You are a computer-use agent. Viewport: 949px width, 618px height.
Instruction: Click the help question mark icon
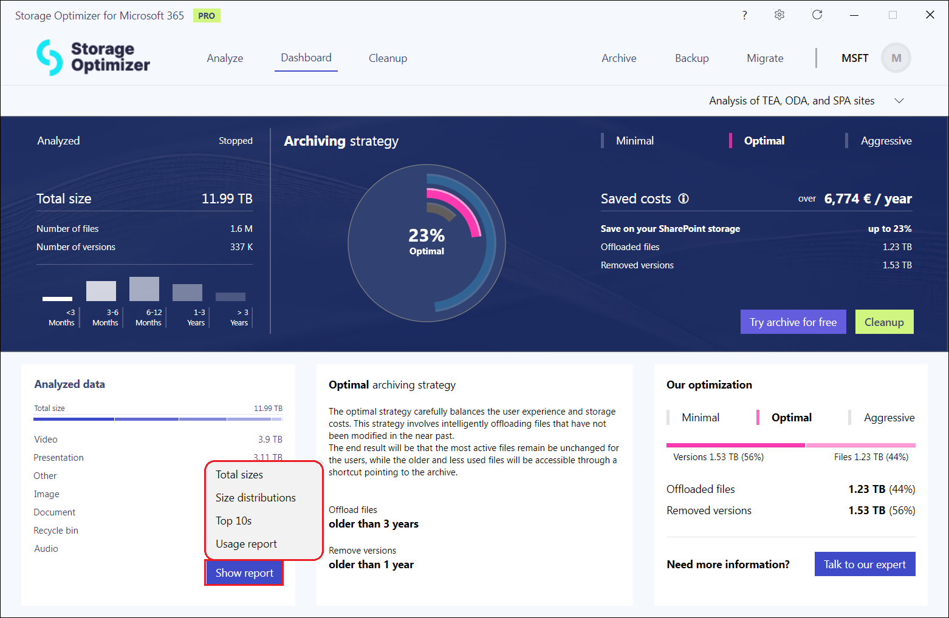pyautogui.click(x=744, y=15)
